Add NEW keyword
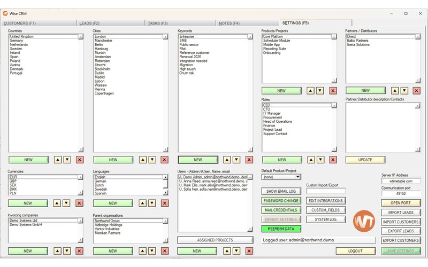428x267 pixels. [198, 160]
